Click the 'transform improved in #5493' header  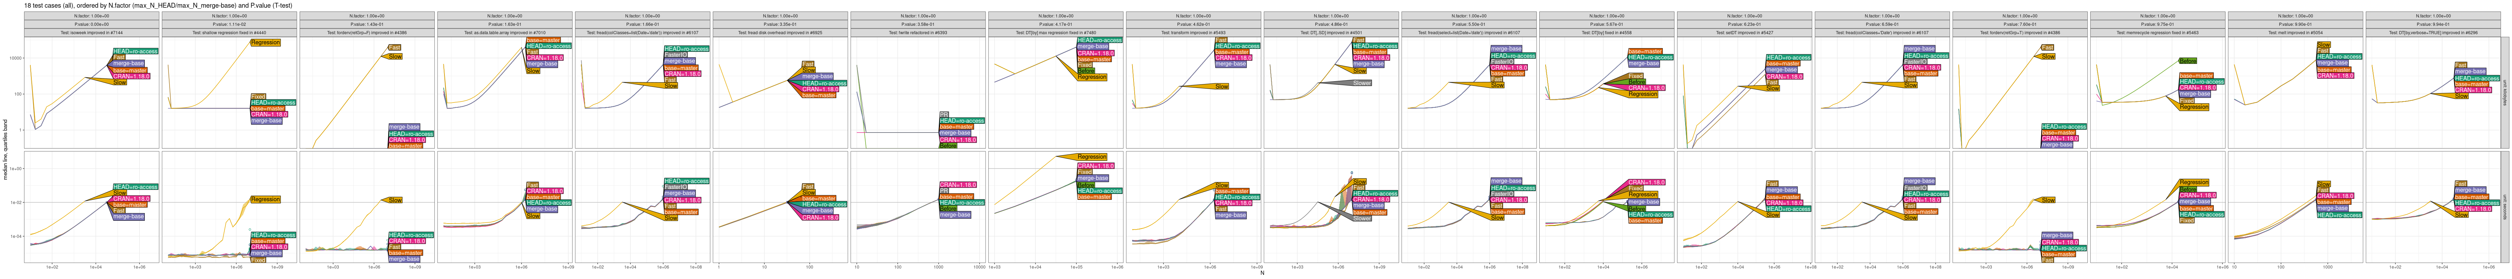tap(1193, 32)
